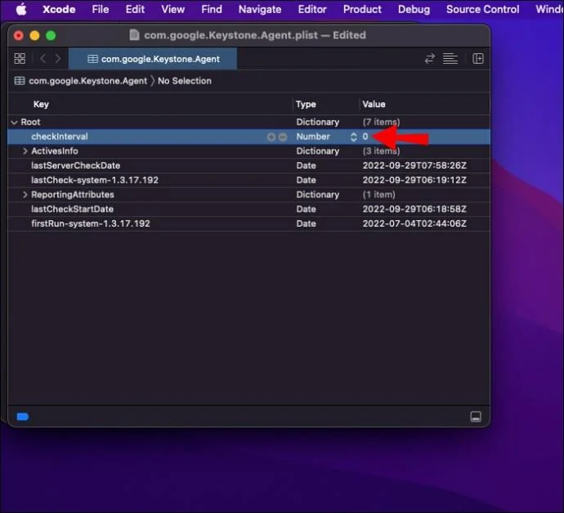Viewport: 564px width, 513px height.
Task: Select the ActivesInfo key label
Action: [54, 151]
